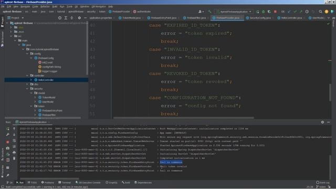The height and width of the screenshot is (189, 336).
Task: Open Event Log in status bar
Action: coord(323,183)
